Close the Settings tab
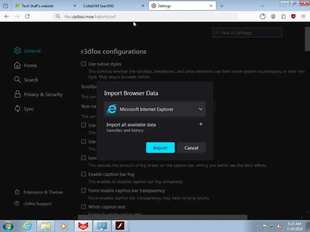This screenshot has width=310, height=232. click(211, 6)
